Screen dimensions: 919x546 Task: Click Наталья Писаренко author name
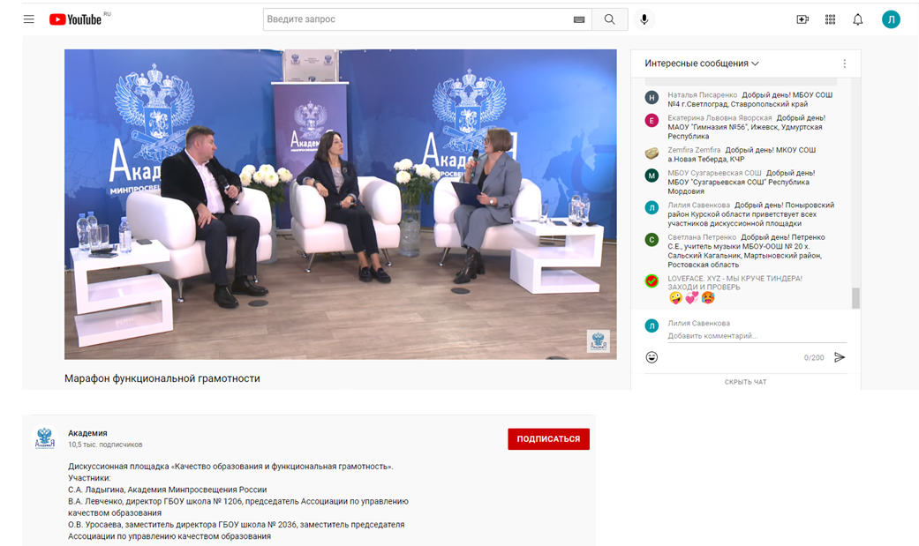702,95
